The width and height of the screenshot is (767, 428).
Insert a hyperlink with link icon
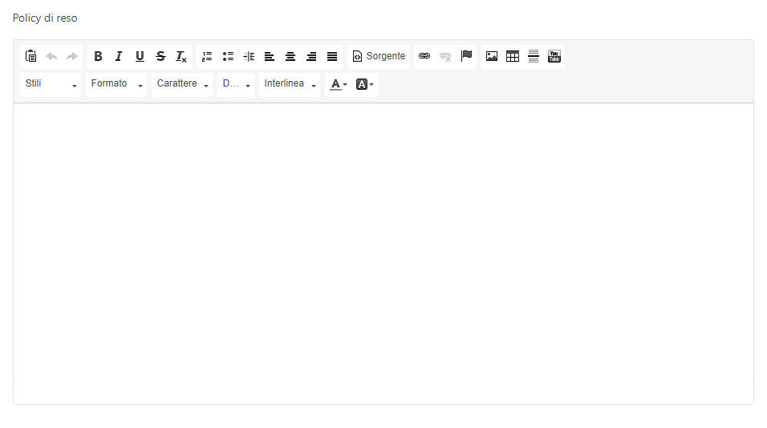click(x=424, y=56)
